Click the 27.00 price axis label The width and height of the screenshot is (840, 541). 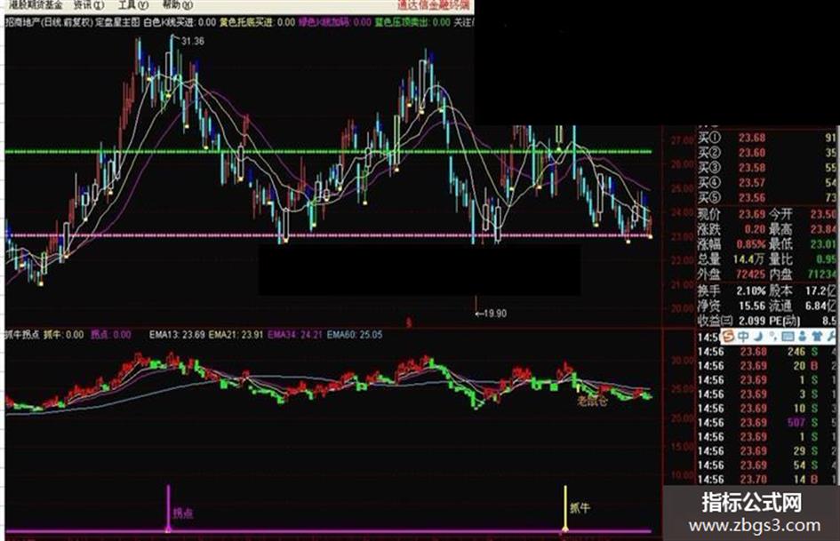pyautogui.click(x=683, y=141)
